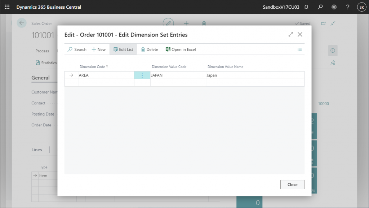Screen dimensions: 369x208
Task: Search the dimension set entries list
Action: tap(77, 49)
